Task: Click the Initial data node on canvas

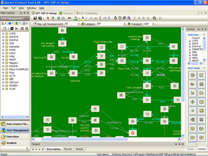Action: pos(74,73)
